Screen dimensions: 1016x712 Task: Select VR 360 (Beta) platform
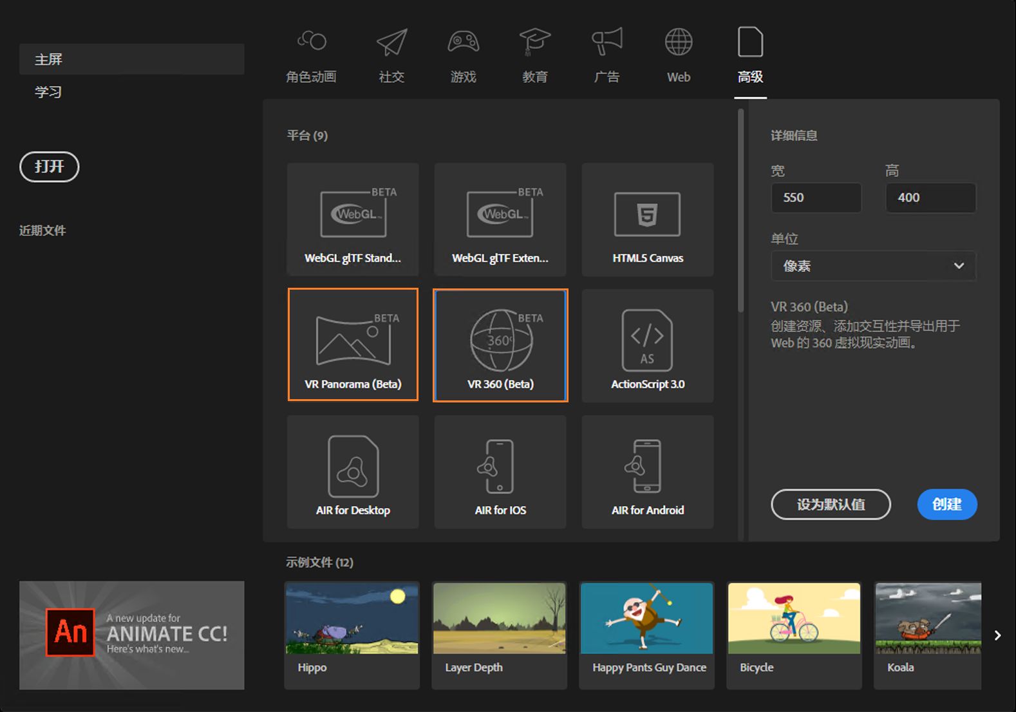(x=500, y=345)
